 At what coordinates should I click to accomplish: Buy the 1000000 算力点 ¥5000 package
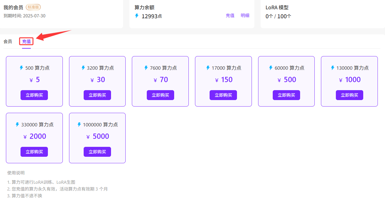(97, 152)
